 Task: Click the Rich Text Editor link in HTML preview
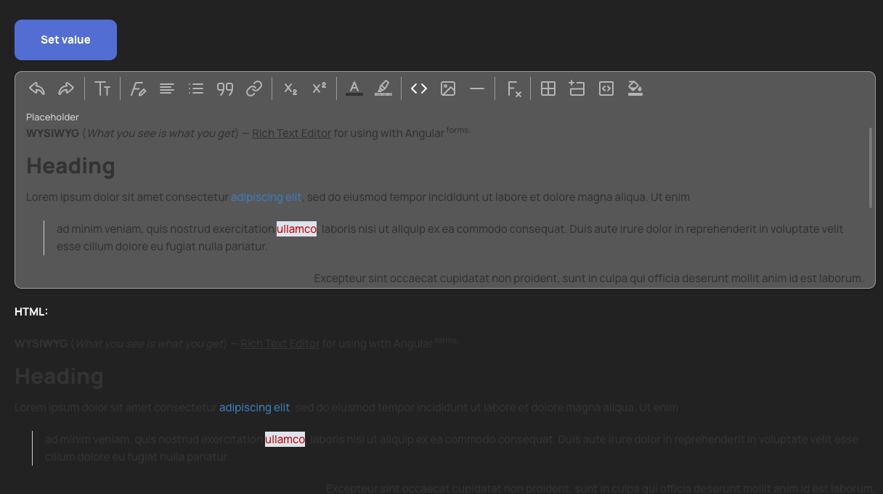click(x=280, y=344)
